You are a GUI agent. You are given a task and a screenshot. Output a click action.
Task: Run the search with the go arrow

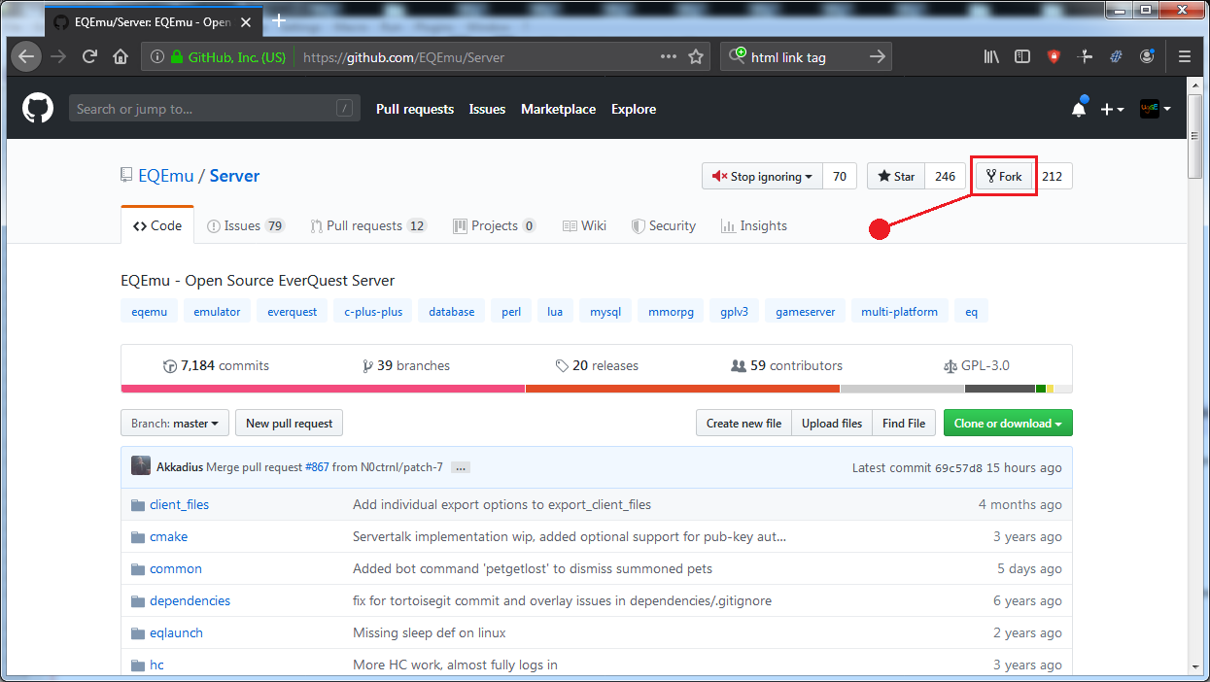(x=878, y=57)
